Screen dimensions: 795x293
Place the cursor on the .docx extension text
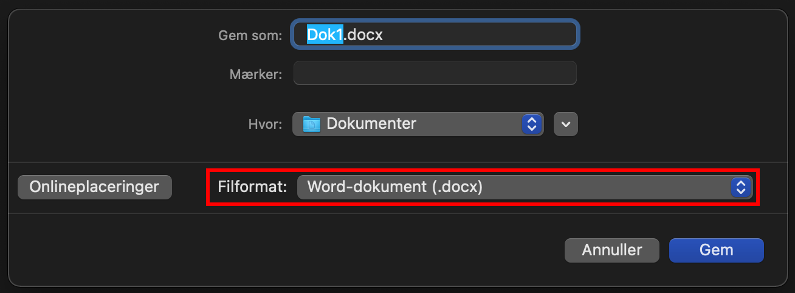coord(364,35)
